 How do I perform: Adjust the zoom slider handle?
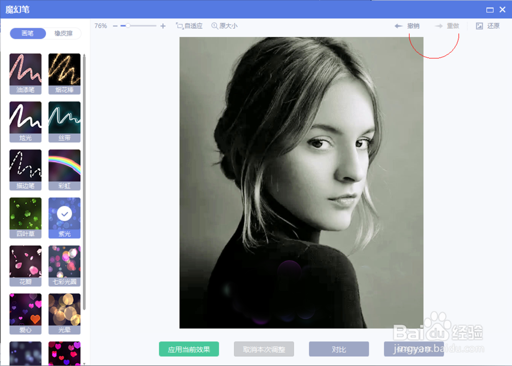[x=128, y=26]
